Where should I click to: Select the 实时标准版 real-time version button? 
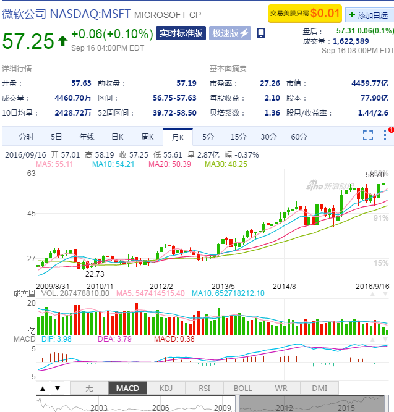click(181, 33)
